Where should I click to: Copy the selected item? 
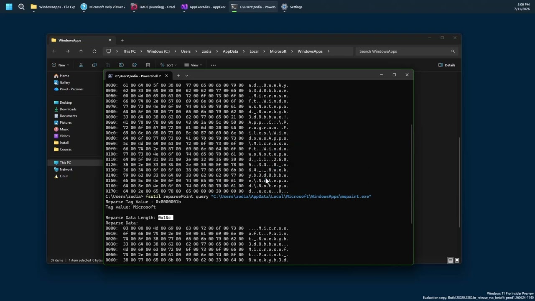click(x=94, y=65)
